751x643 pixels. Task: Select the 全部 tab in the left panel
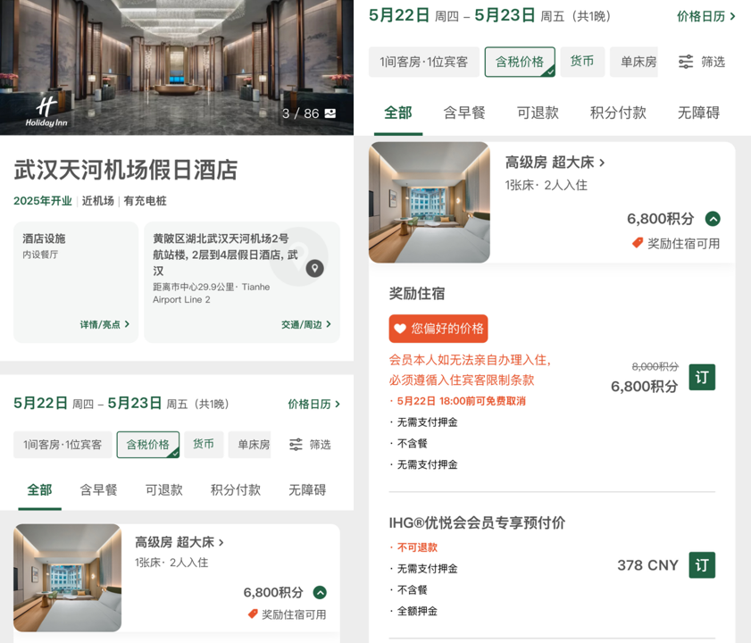click(40, 490)
